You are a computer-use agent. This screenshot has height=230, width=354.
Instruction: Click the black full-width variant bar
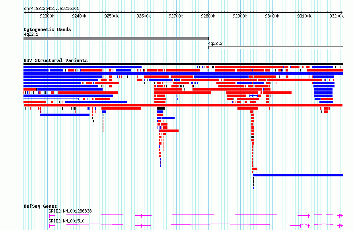point(183,64)
